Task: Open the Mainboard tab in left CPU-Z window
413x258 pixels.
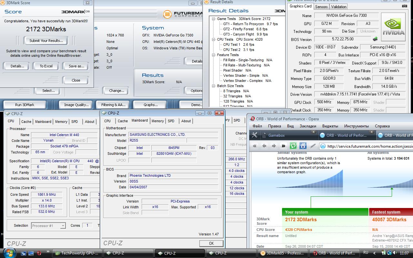Action: click(43, 122)
